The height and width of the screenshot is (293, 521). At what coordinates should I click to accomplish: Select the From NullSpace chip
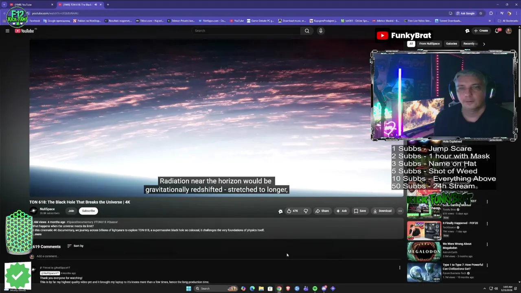point(429,44)
